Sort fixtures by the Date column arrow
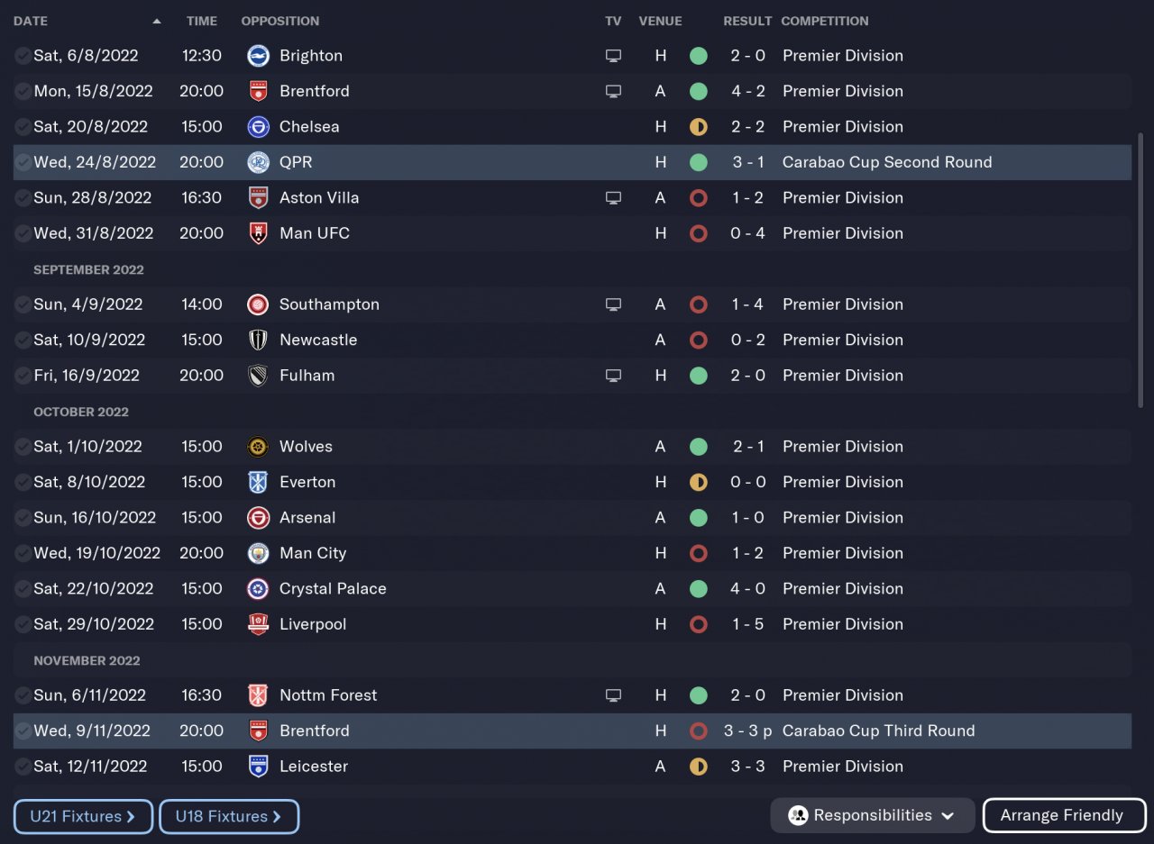Image resolution: width=1154 pixels, height=844 pixels. click(157, 21)
